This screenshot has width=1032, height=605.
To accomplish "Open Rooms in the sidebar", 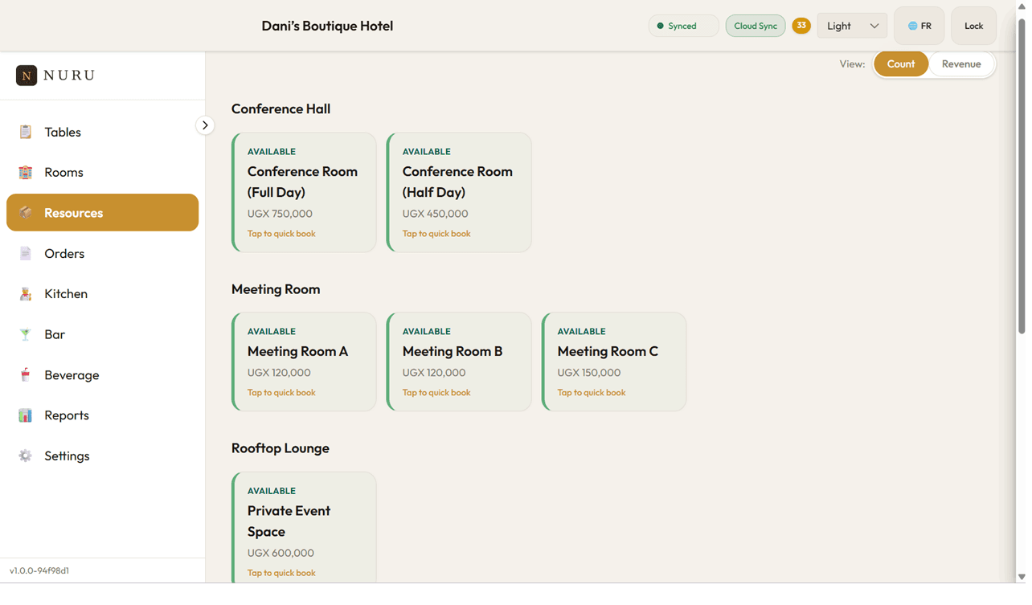I will coord(102,172).
